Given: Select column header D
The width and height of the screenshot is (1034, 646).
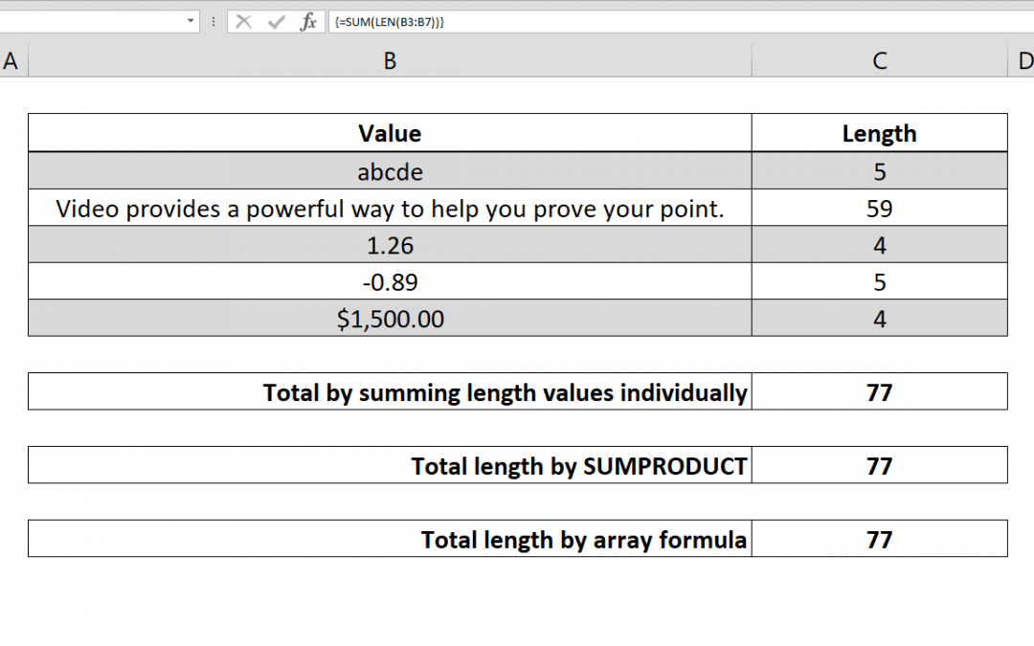Looking at the screenshot, I should (x=1024, y=60).
